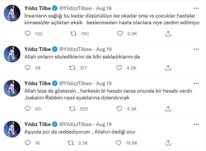Like the tweet with 4.3K likes
This screenshot has width=206, height=151.
tap(120, 109)
